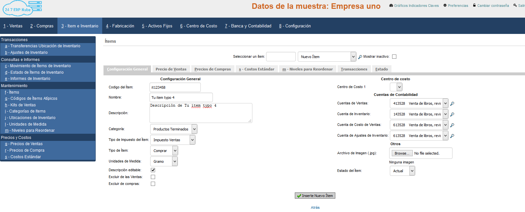Viewport: 525px width, 212px height.
Task: Click the Codigo del Ítem text field
Action: pos(175,87)
